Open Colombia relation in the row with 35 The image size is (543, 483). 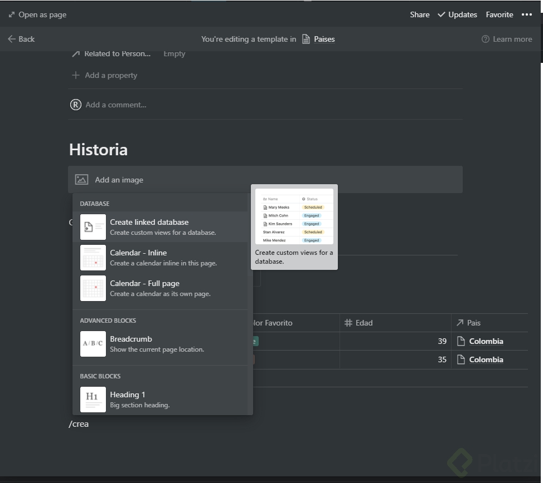pos(486,359)
